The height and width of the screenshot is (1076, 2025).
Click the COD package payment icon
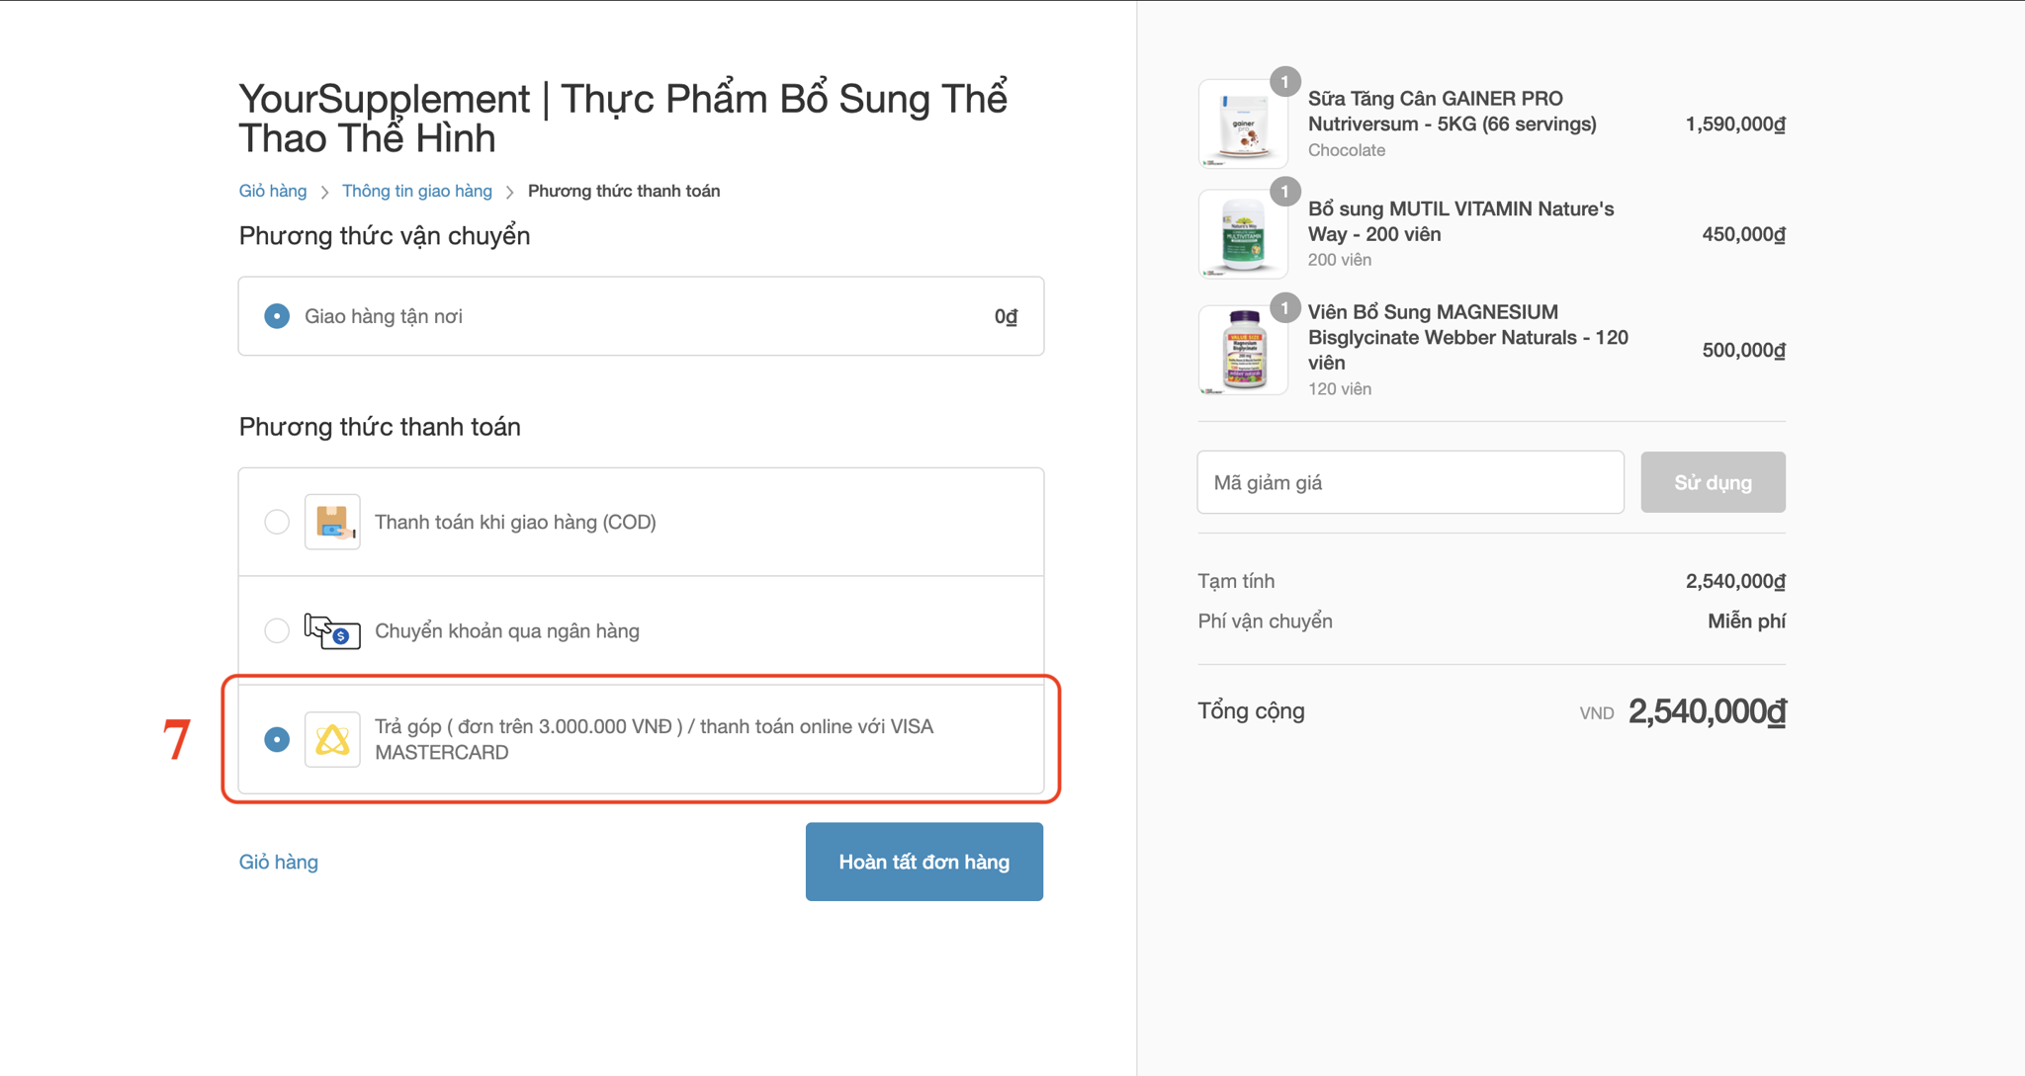click(x=332, y=522)
